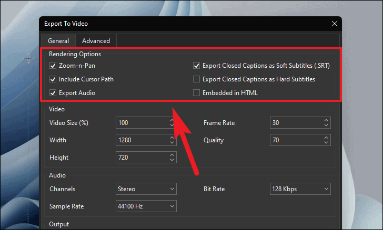Enable Export Closed Captions as Hard Subtitles
This screenshot has height=230, width=383.
pos(196,79)
